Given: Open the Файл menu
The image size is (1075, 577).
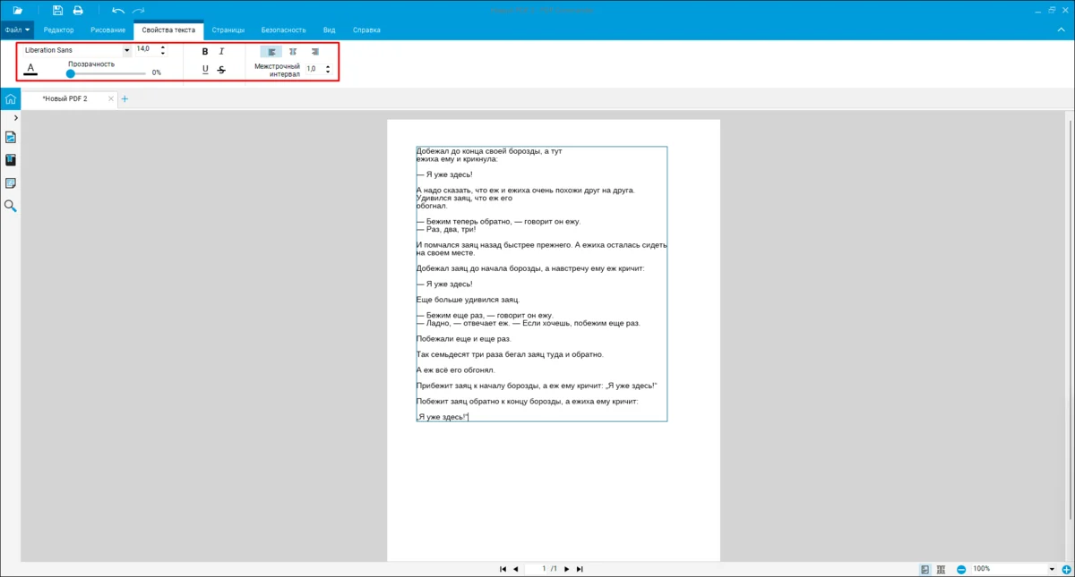Looking at the screenshot, I should [x=17, y=30].
